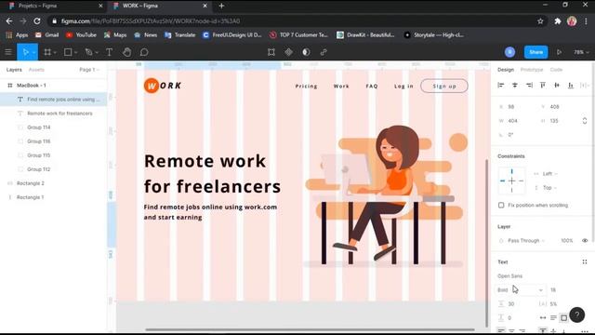Click the Sign up button on canvas
The image size is (595, 335).
[x=444, y=87]
